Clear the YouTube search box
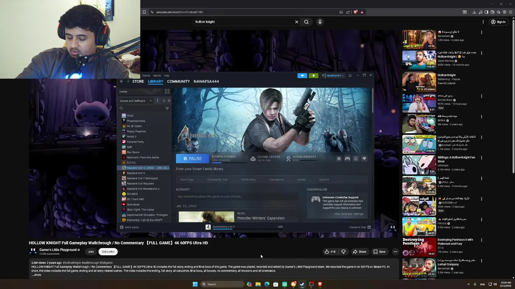515x289 pixels. tap(297, 22)
